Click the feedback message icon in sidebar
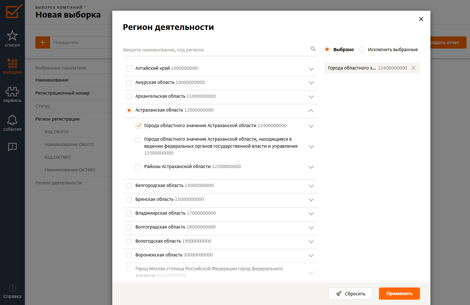Image resolution: width=470 pixels, height=305 pixels. [12, 147]
